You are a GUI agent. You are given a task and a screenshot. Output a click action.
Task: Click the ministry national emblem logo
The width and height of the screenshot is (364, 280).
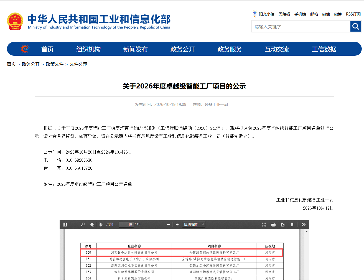pyautogui.click(x=15, y=21)
